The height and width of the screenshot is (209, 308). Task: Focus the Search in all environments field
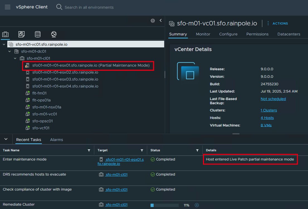[89, 7]
